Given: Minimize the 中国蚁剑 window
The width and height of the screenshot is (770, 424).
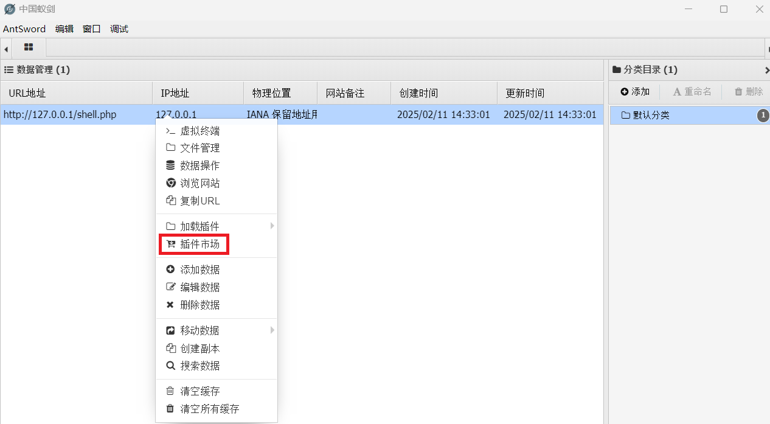Looking at the screenshot, I should pos(688,9).
